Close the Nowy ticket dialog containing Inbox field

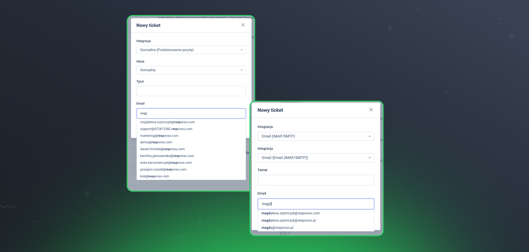tap(243, 25)
